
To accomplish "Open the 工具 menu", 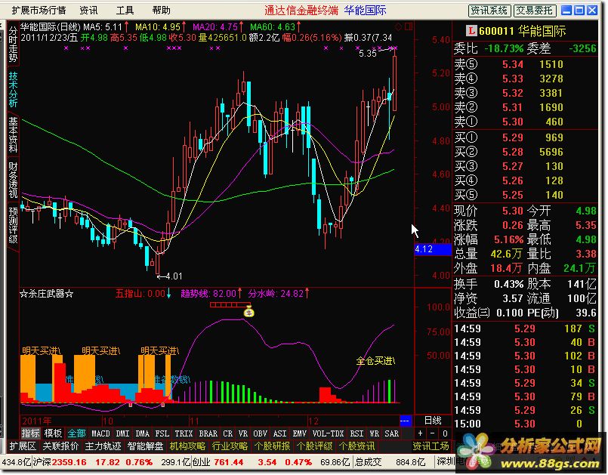I will [125, 10].
